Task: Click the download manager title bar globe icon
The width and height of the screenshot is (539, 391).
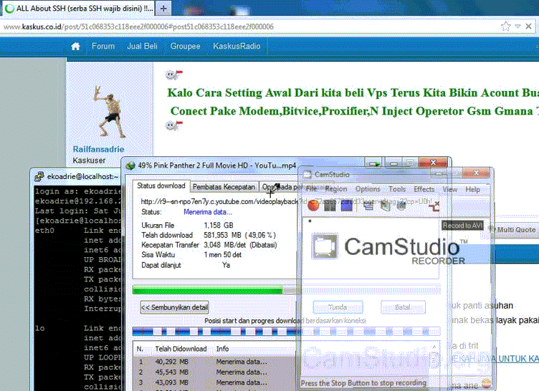Action: [130, 165]
